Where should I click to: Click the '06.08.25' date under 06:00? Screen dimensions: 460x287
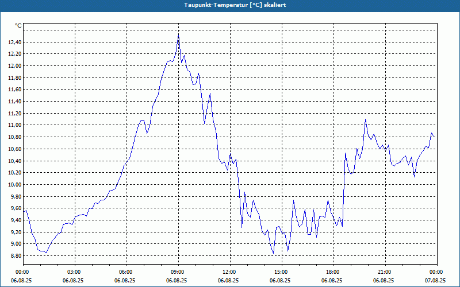pyautogui.click(x=125, y=281)
